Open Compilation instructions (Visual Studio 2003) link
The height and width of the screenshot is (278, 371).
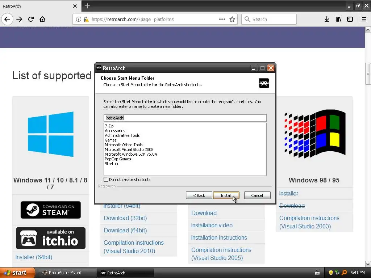[309, 222]
